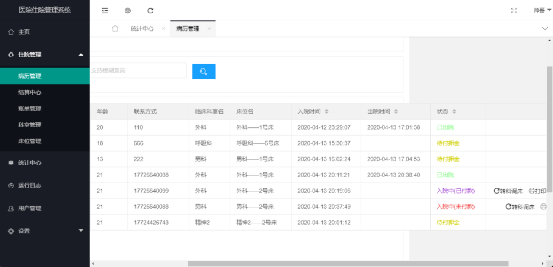This screenshot has width=553, height=267.
Task: Open the globe website icon
Action: 128,10
